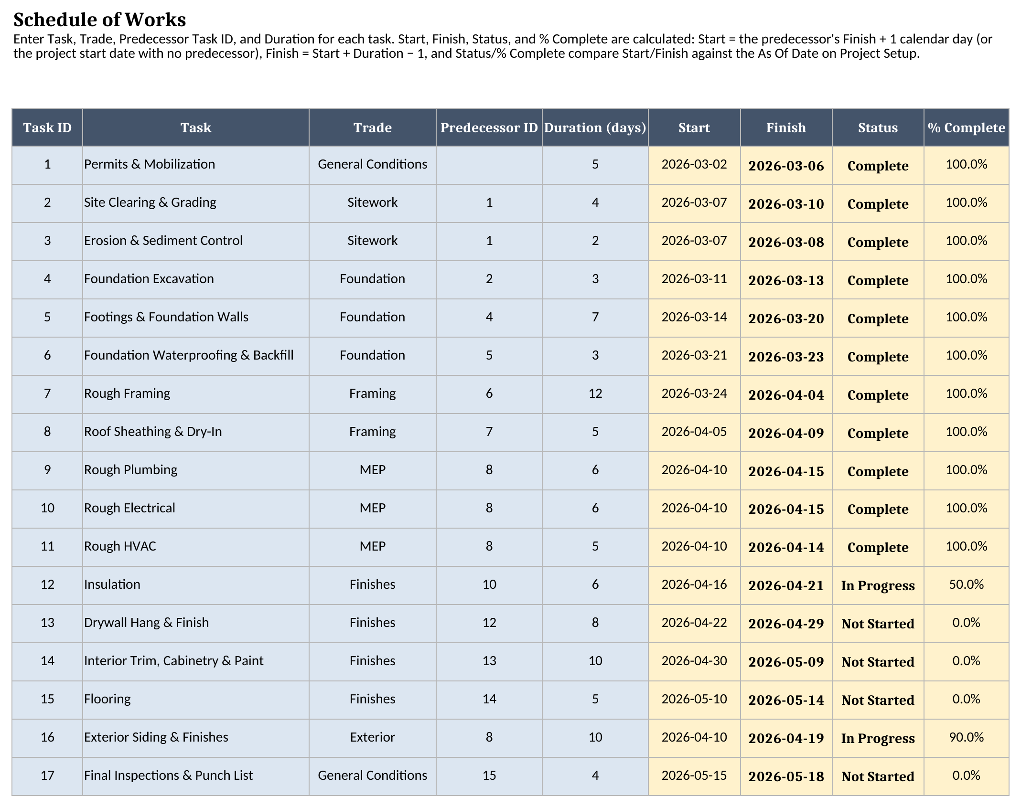1021x807 pixels.
Task: Select the 'Finish' column header
Action: click(786, 127)
